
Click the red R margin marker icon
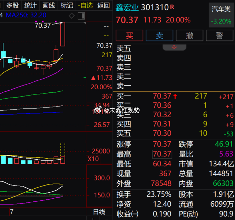(x=172, y=7)
